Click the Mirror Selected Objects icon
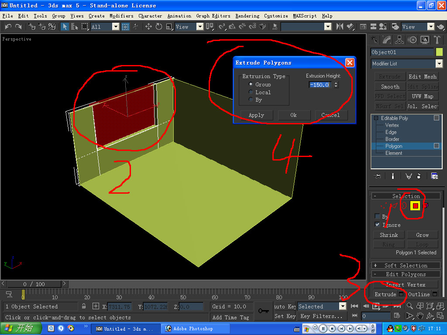Viewport: 447px width, 335px height. tap(340, 27)
